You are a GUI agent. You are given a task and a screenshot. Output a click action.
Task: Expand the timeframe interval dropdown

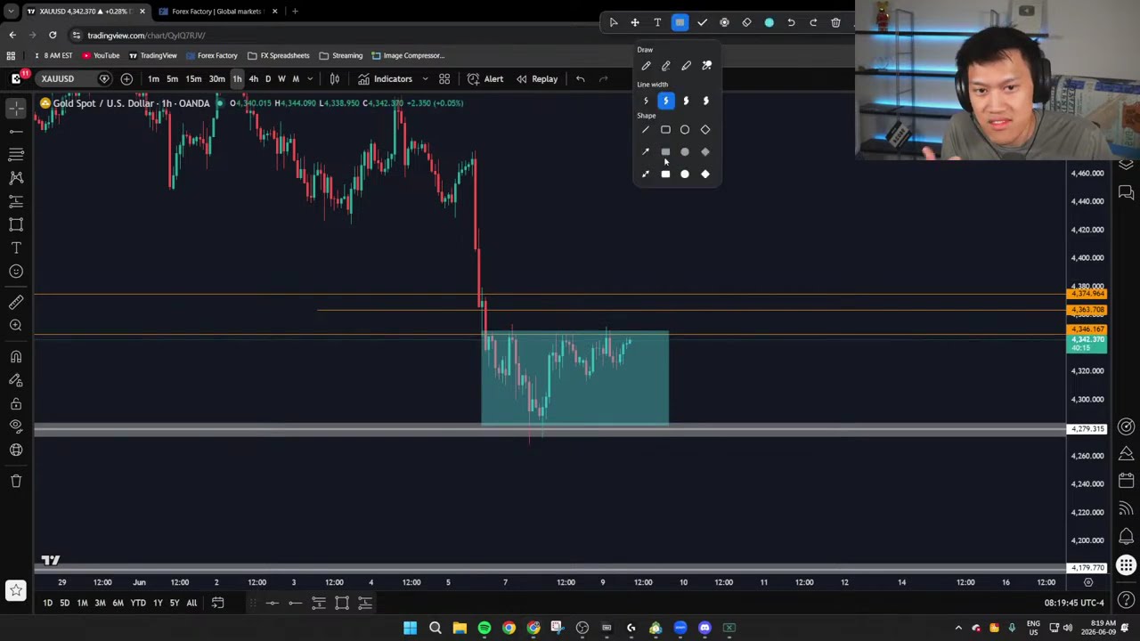(309, 78)
